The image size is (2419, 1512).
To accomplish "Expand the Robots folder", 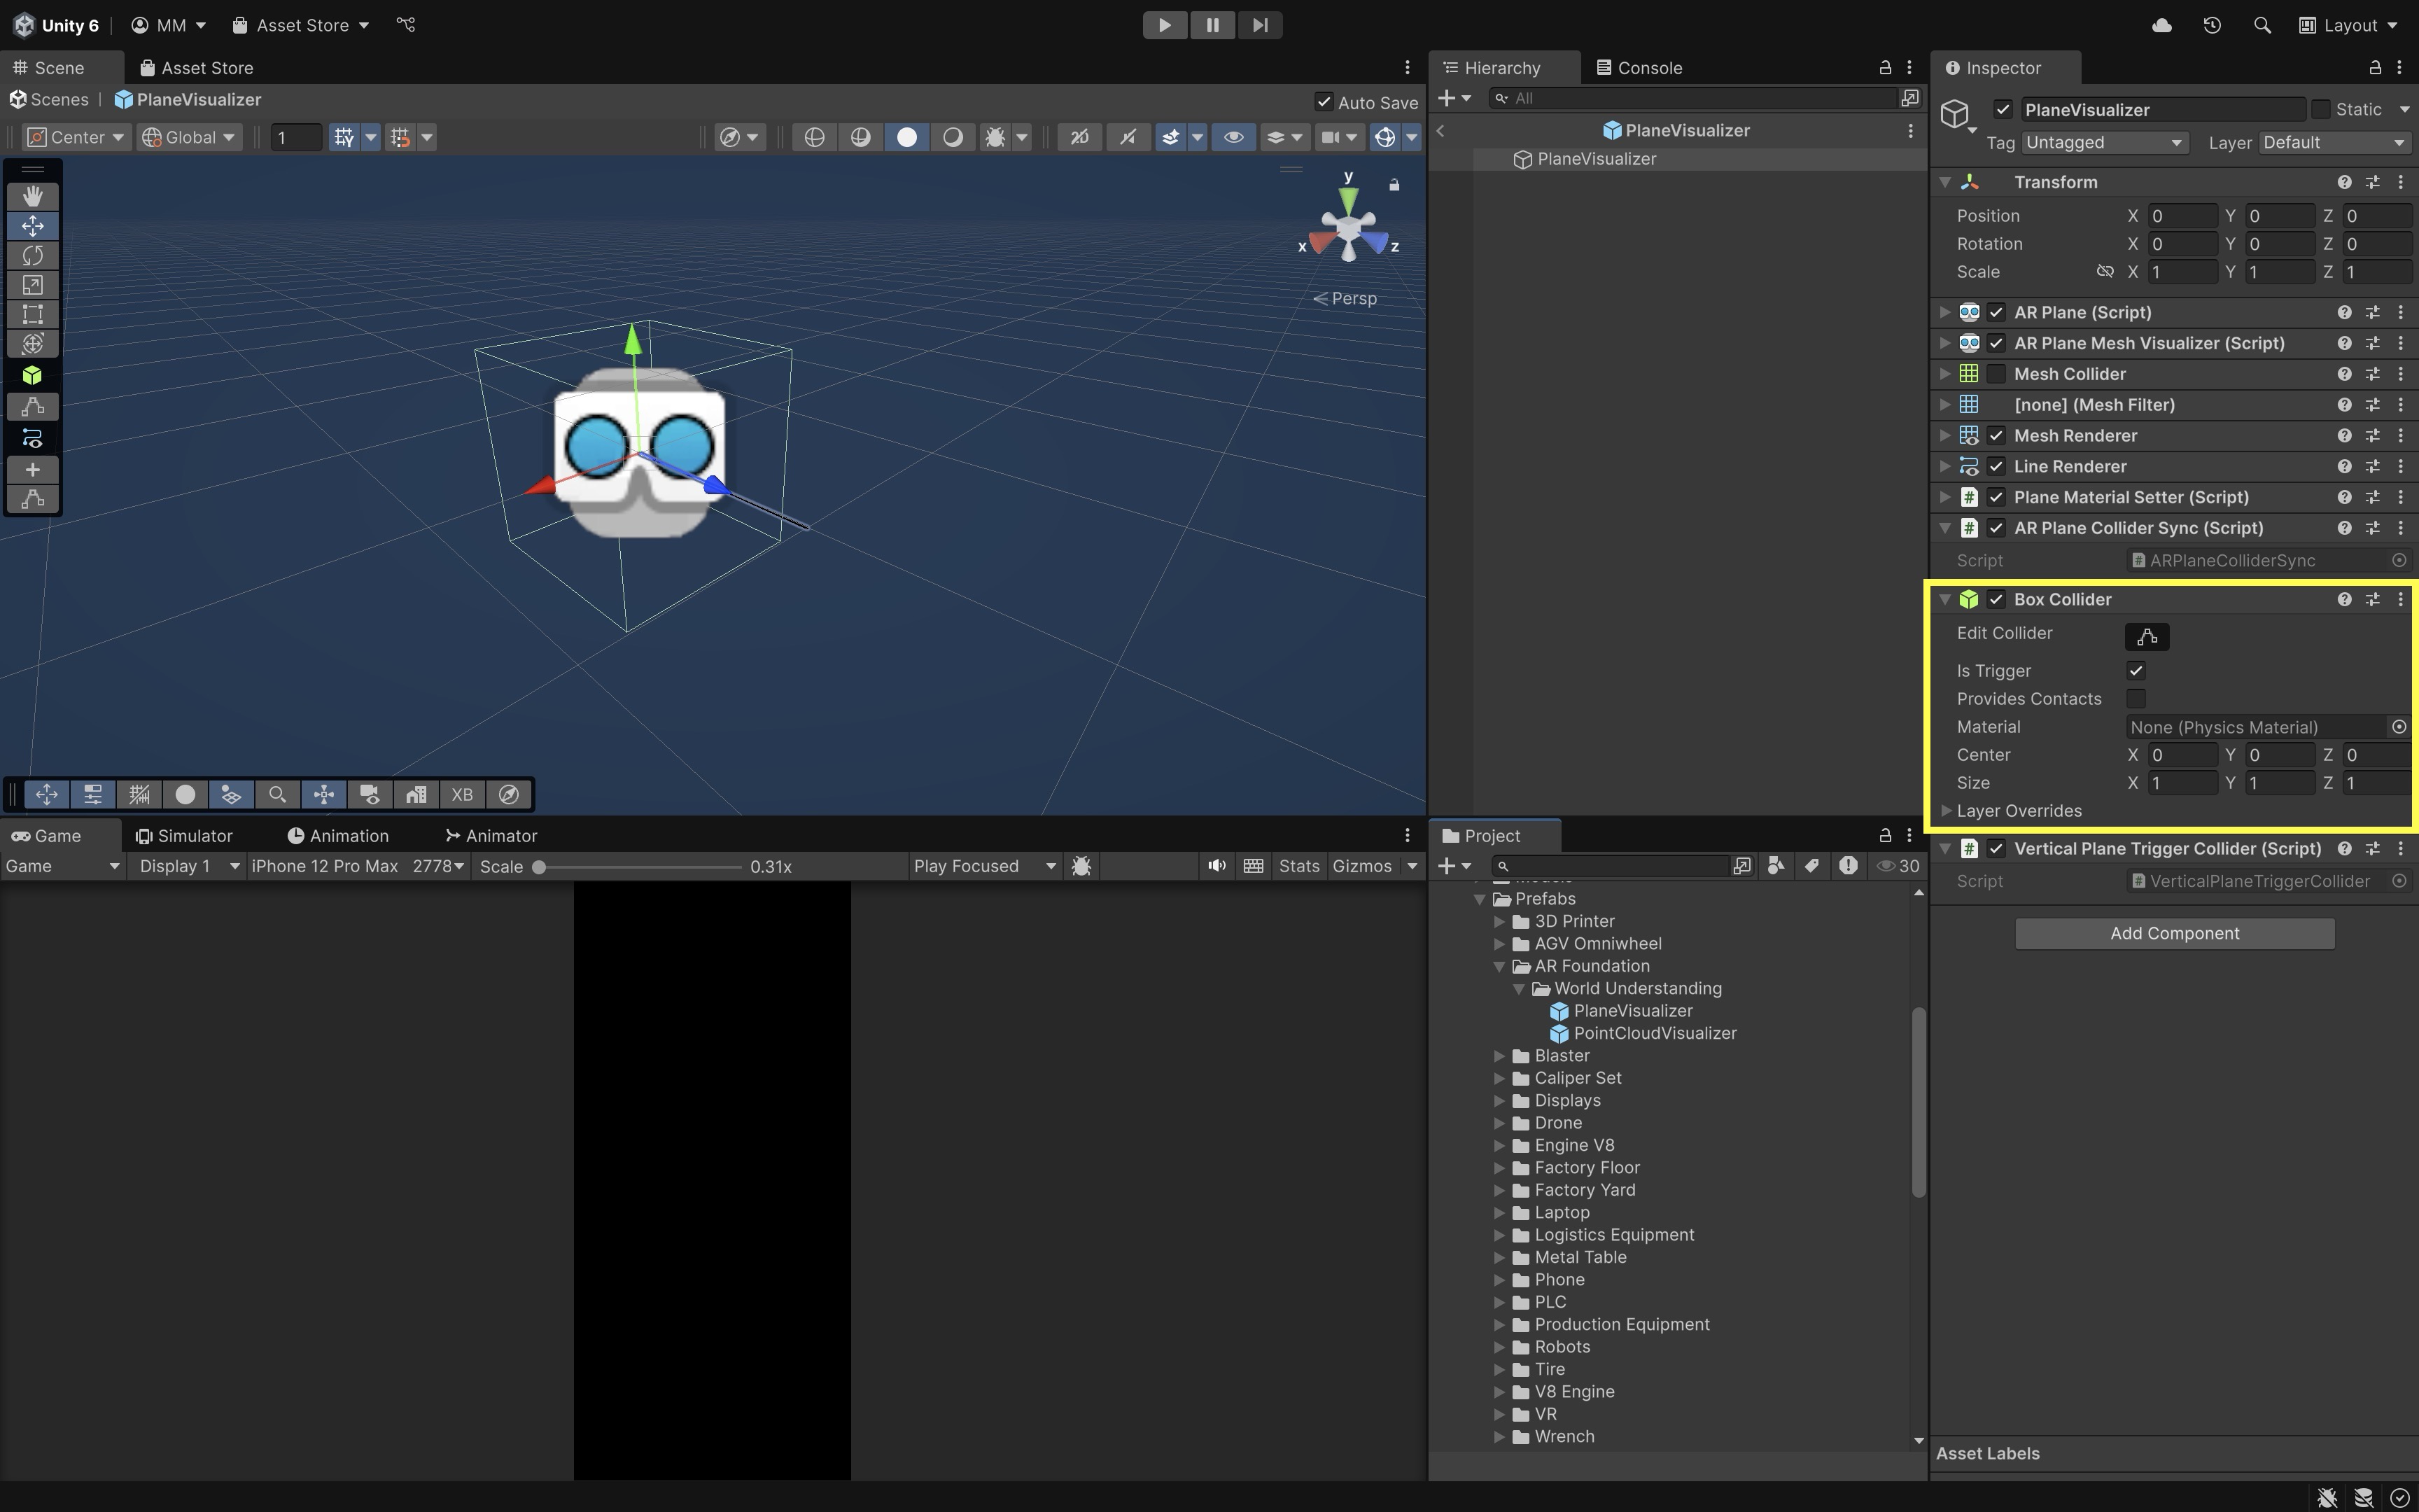I will click(x=1499, y=1347).
